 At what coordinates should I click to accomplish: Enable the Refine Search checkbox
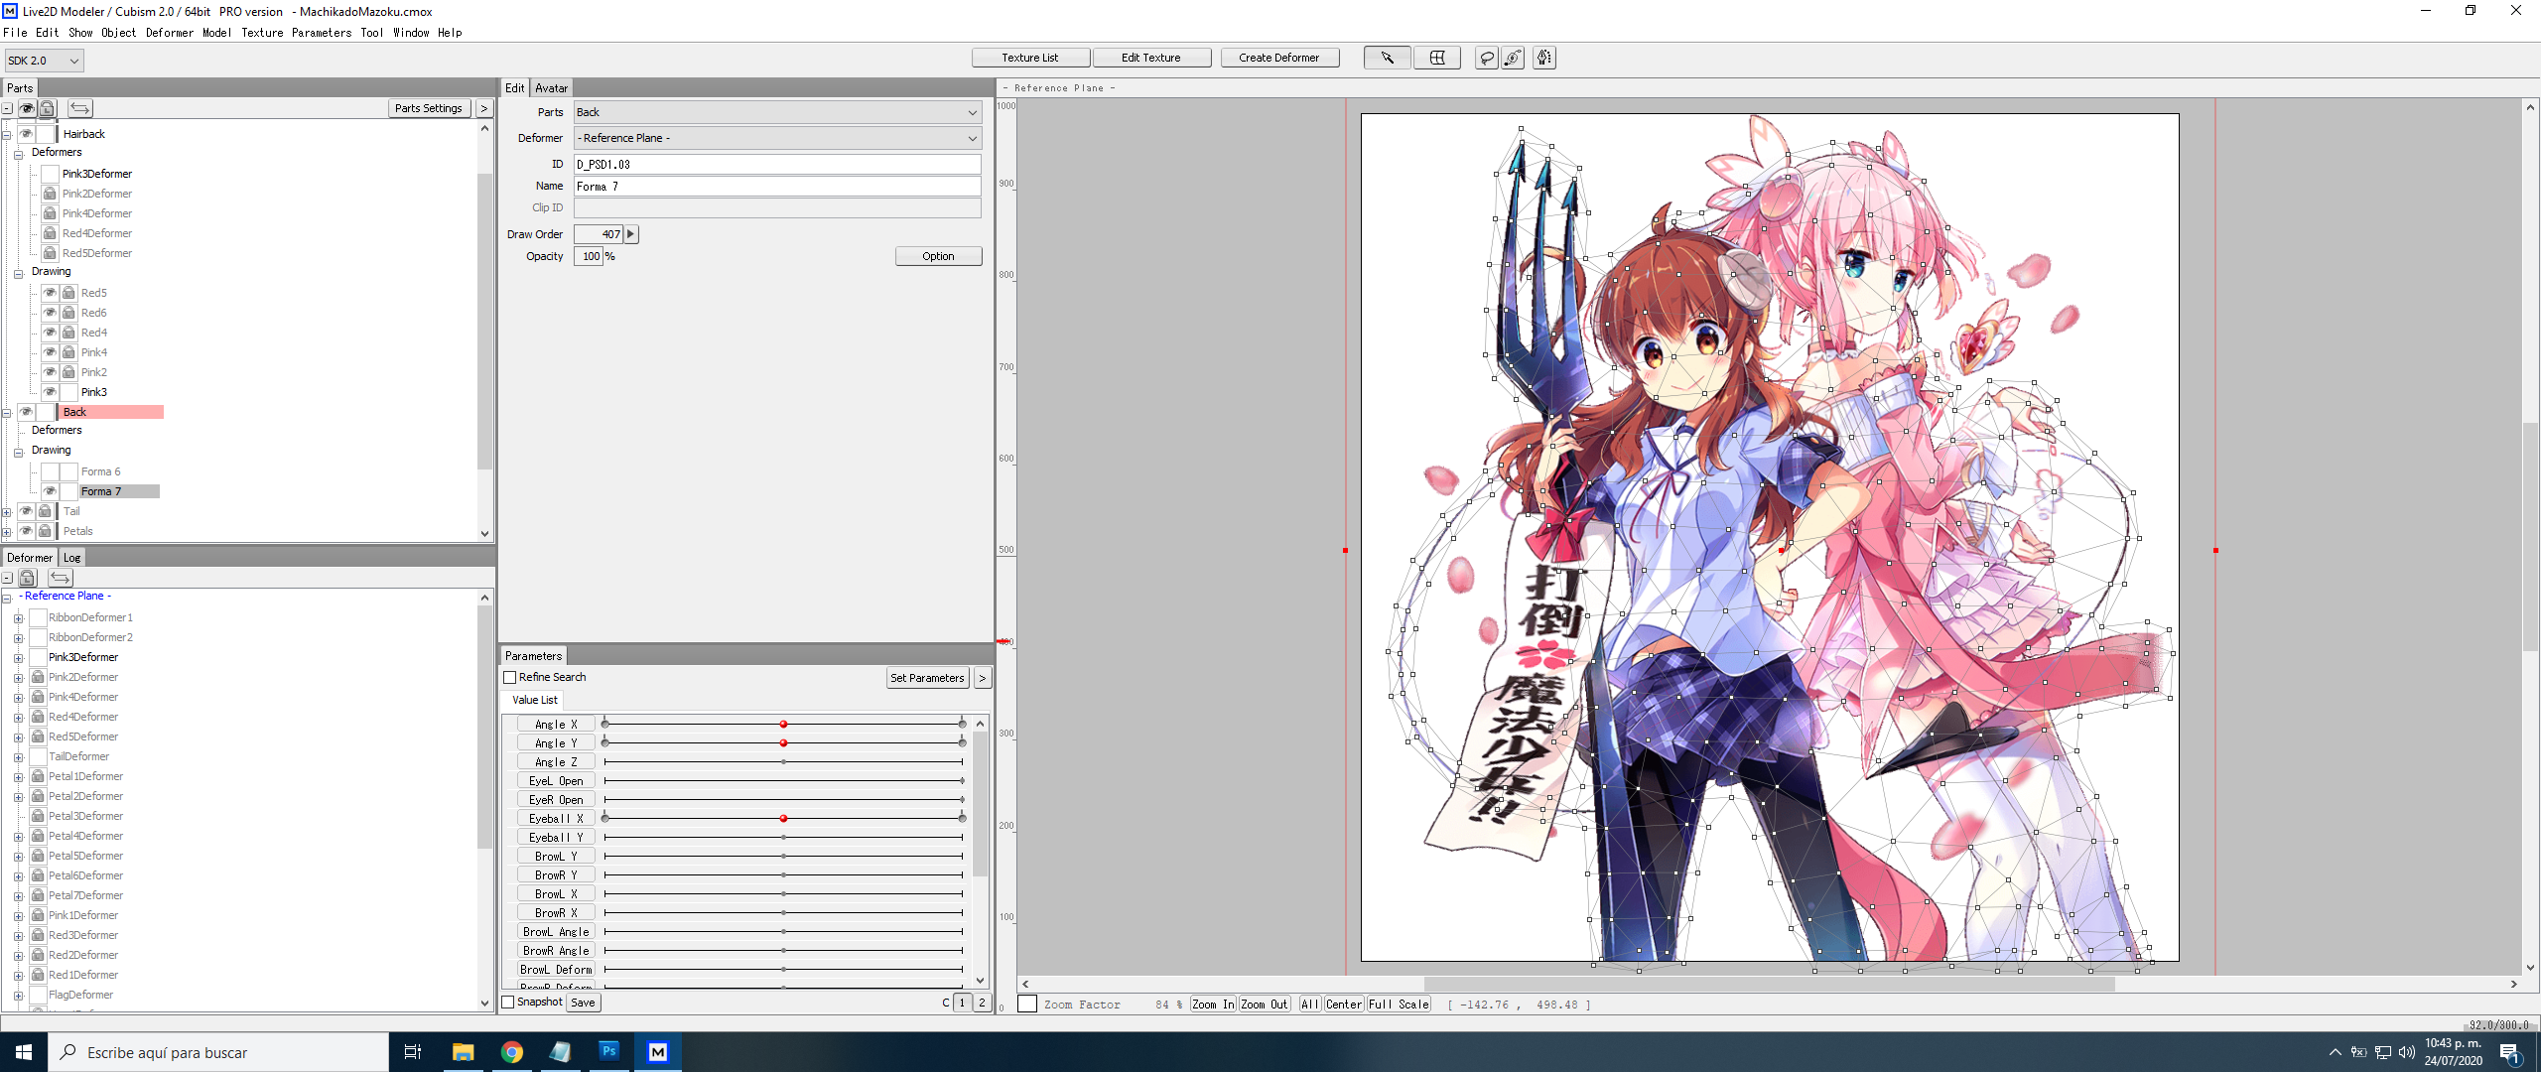click(510, 678)
